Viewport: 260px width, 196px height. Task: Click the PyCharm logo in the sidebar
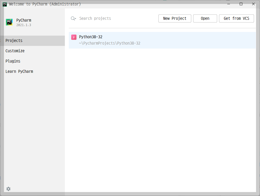pyautogui.click(x=9, y=22)
